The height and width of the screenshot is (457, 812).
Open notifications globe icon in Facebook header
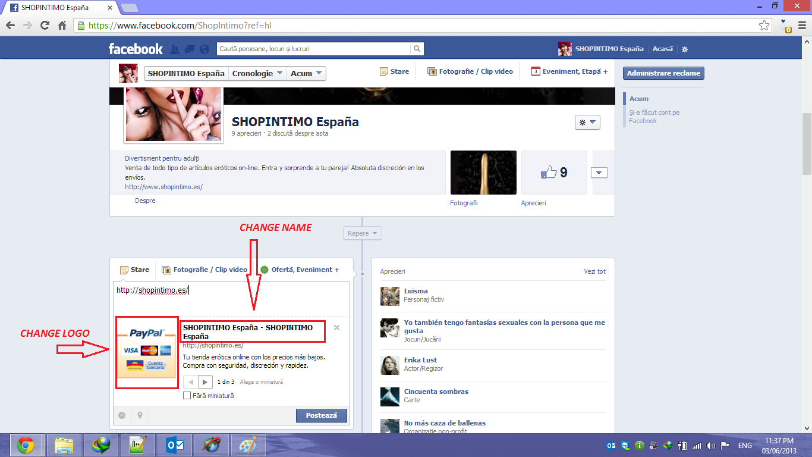(204, 49)
